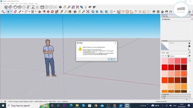Collapse the Entity Info panel
Image resolution: width=193 pixels, height=108 pixels.
[x=162, y=17]
